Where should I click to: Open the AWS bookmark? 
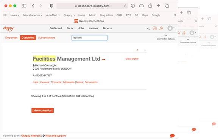[x=128, y=15]
